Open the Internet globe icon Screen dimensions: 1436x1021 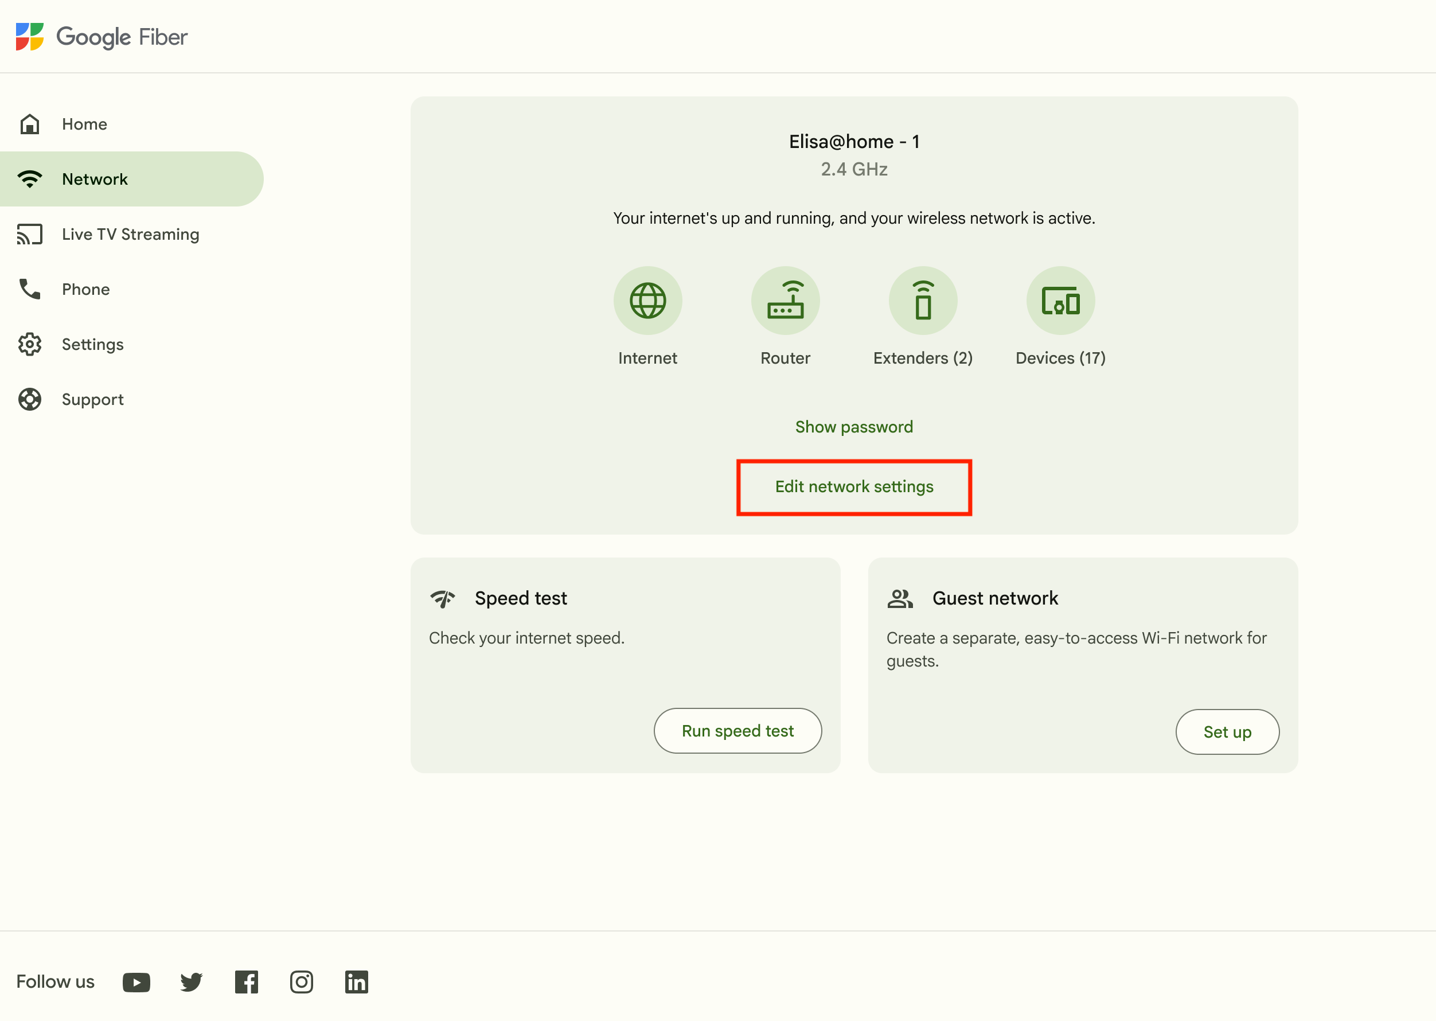point(647,301)
